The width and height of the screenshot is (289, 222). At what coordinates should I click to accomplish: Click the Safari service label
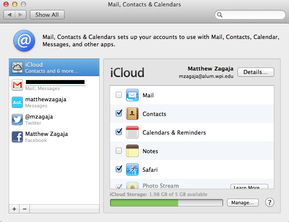(x=150, y=170)
